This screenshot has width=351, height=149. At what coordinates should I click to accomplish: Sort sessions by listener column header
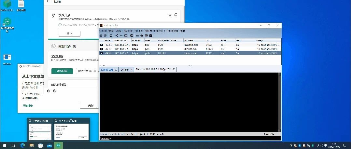[138, 40]
